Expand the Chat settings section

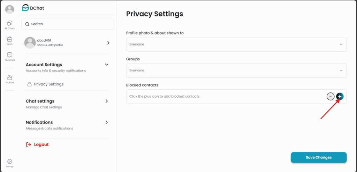pyautogui.click(x=107, y=101)
